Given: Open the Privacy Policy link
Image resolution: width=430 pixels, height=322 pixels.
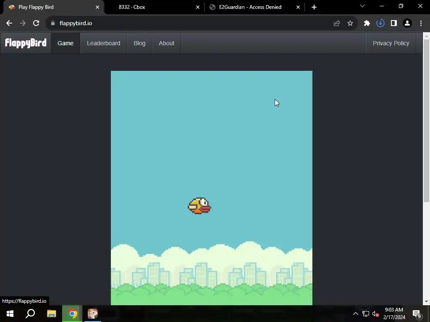Looking at the screenshot, I should coord(391,43).
